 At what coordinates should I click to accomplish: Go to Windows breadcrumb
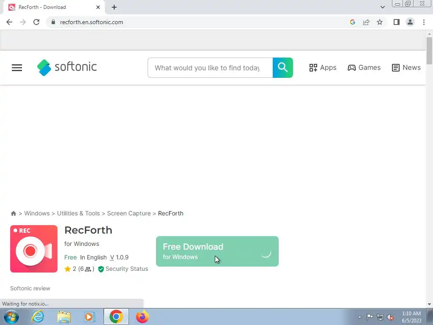point(37,213)
